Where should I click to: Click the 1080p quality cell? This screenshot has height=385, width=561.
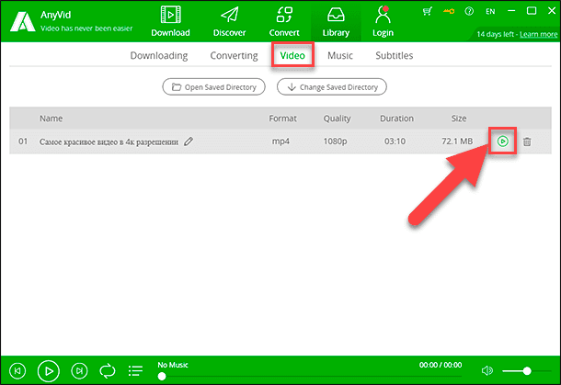coord(336,142)
